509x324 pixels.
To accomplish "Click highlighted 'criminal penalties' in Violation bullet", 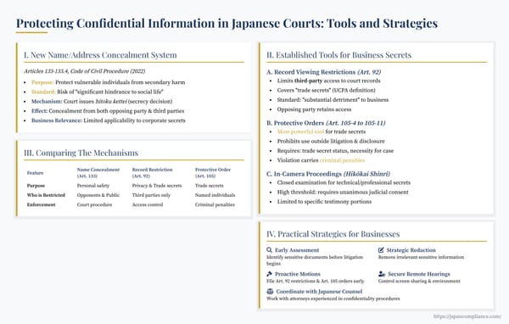I will point(342,160).
